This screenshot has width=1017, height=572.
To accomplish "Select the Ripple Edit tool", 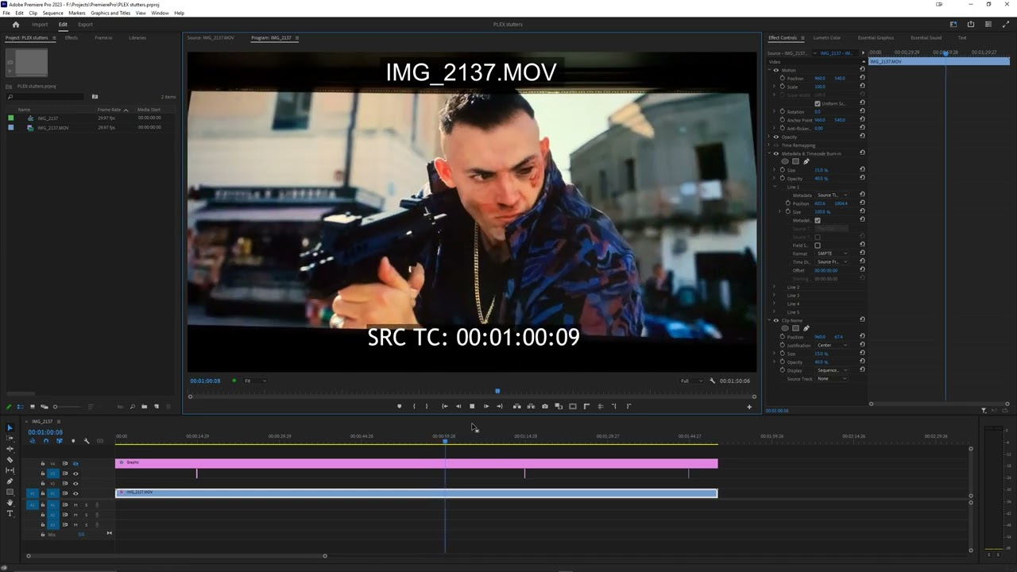I will [x=10, y=449].
